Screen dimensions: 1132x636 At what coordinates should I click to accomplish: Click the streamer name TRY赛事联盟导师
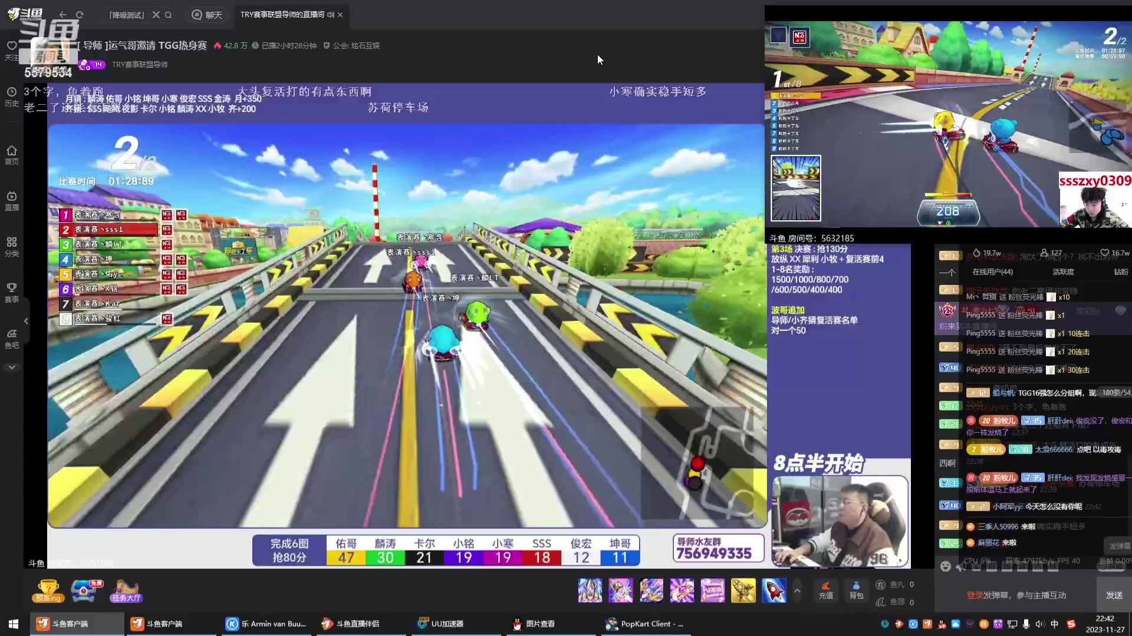[140, 65]
